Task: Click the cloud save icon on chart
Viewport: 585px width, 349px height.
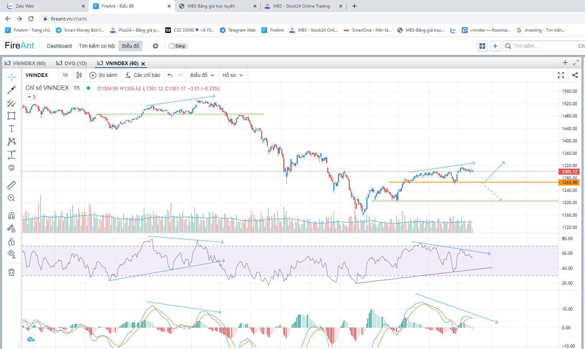Action: click(31, 339)
